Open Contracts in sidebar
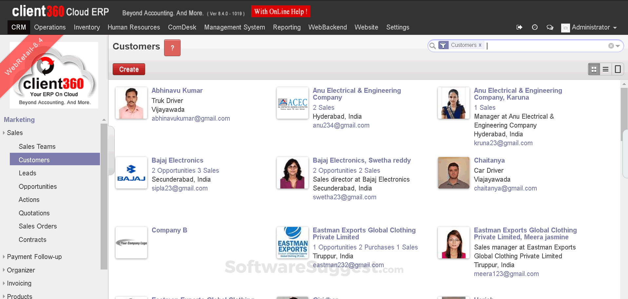The height and width of the screenshot is (299, 628). pyautogui.click(x=32, y=240)
